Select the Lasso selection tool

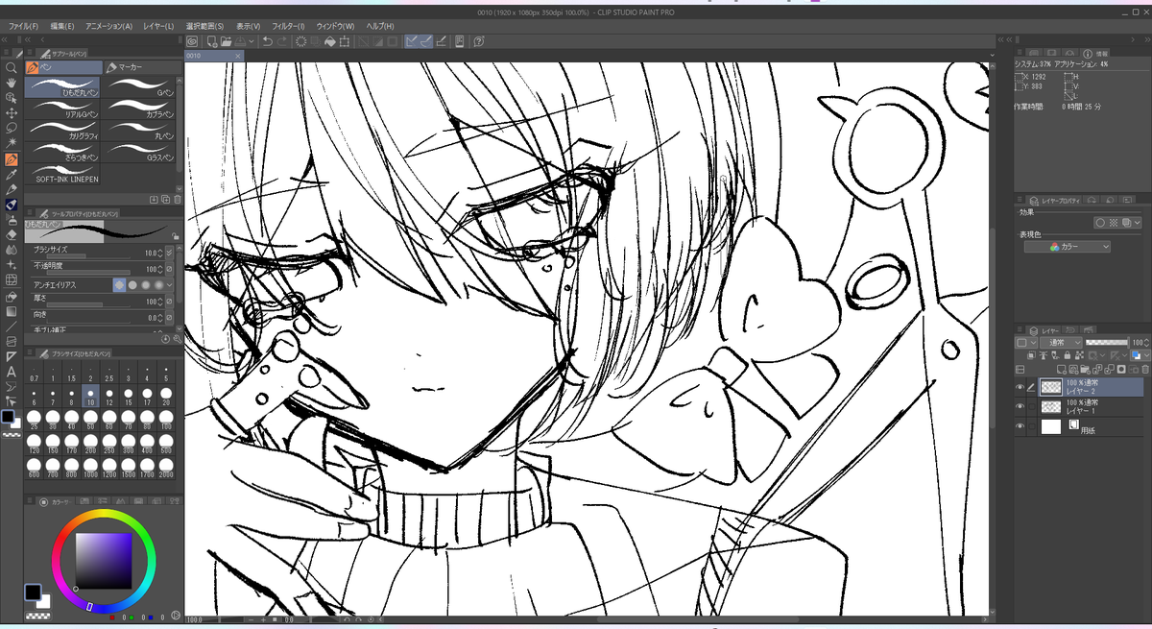[11, 128]
